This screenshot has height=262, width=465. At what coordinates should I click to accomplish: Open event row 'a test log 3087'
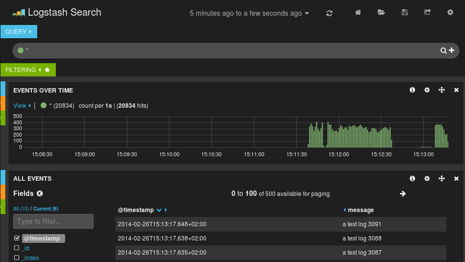(281, 253)
